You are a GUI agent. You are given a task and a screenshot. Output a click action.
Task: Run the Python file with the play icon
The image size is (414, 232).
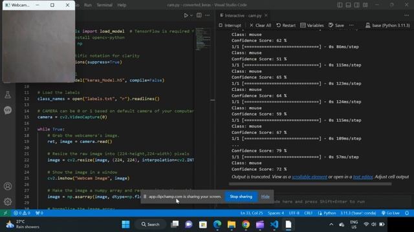(x=186, y=15)
